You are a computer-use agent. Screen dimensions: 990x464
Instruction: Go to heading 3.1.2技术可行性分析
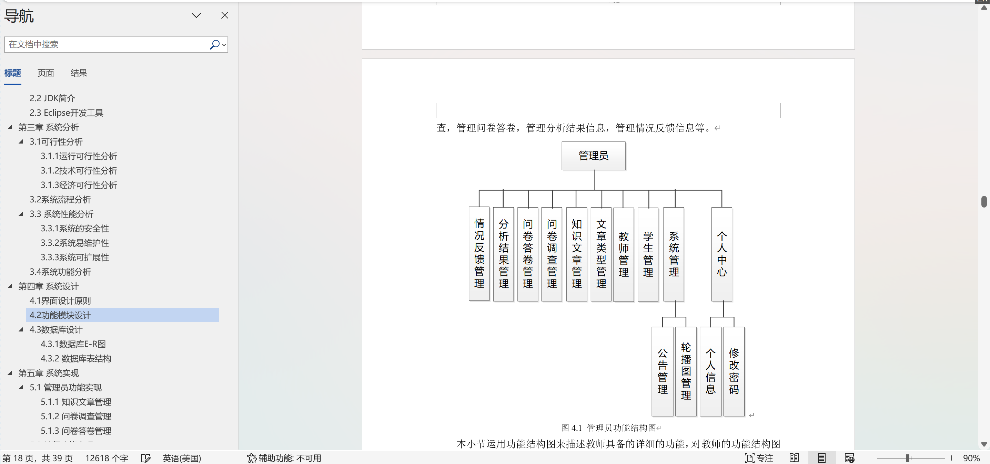pyautogui.click(x=79, y=170)
